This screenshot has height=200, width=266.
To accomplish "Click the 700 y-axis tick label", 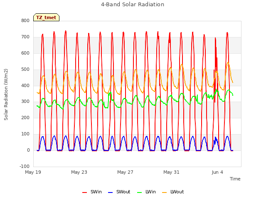I will click(x=25, y=37).
